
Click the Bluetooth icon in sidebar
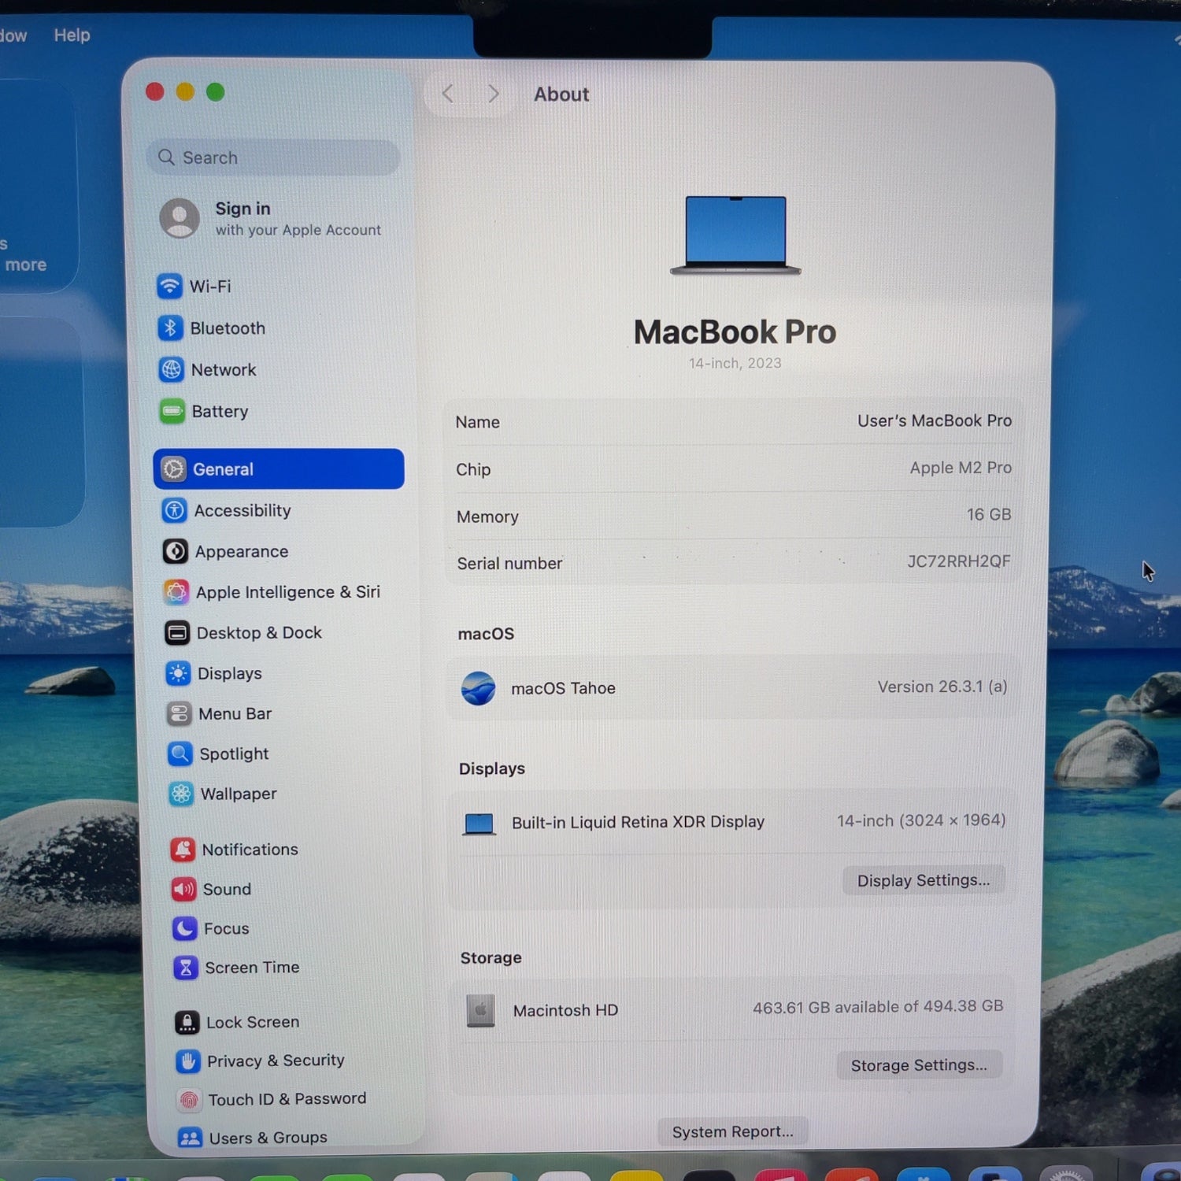[170, 328]
